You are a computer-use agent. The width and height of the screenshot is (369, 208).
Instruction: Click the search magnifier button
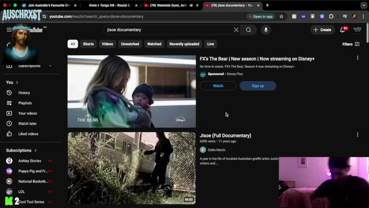[248, 30]
